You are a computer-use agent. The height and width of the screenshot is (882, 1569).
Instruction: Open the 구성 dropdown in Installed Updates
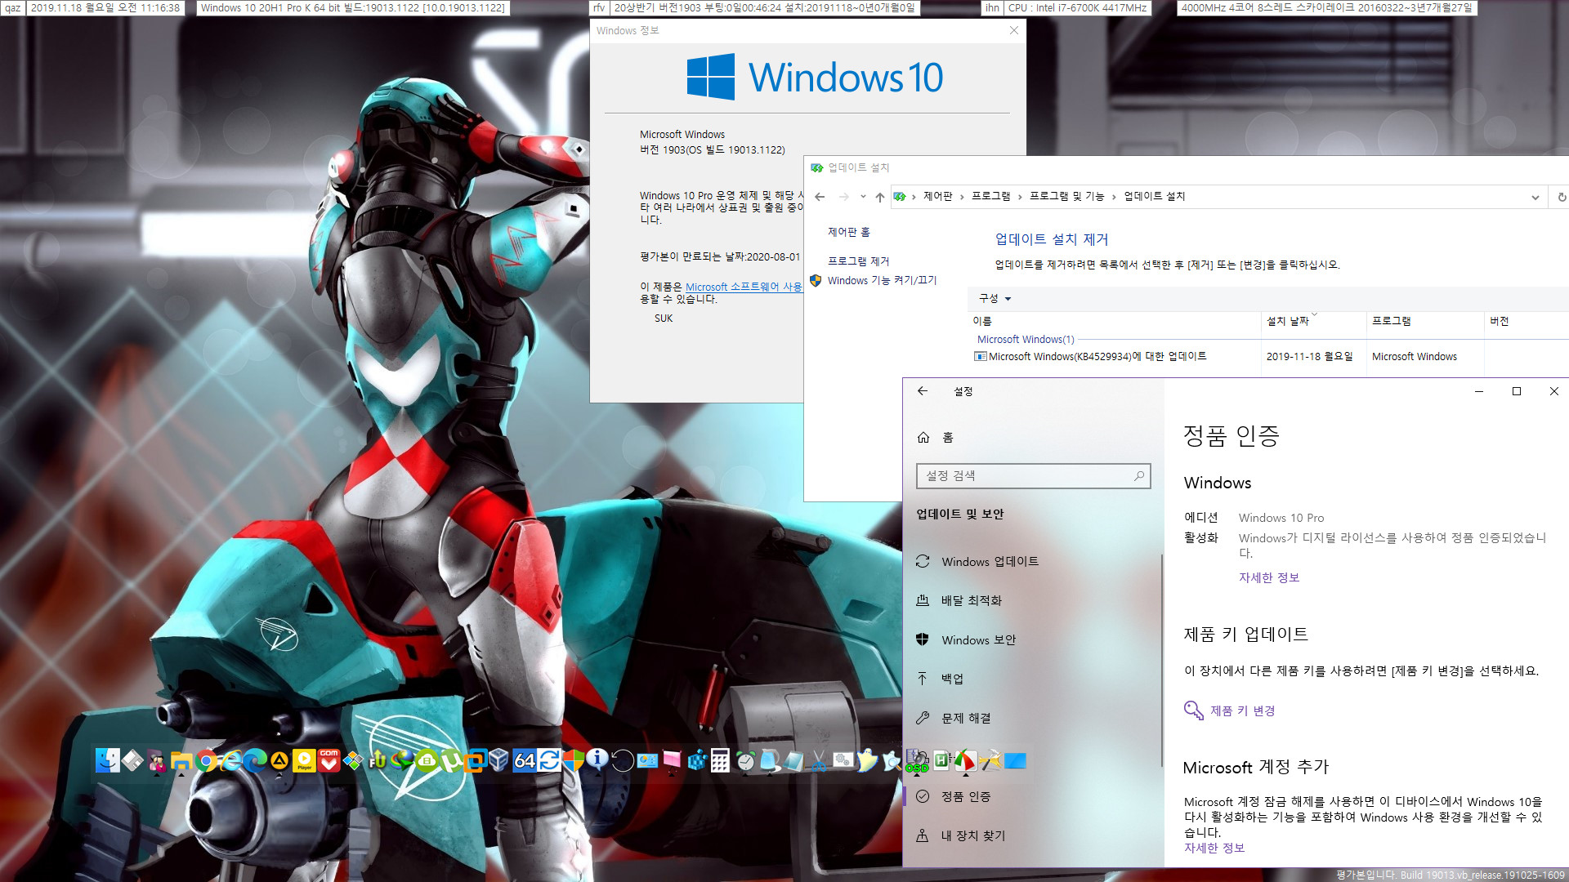coord(995,298)
